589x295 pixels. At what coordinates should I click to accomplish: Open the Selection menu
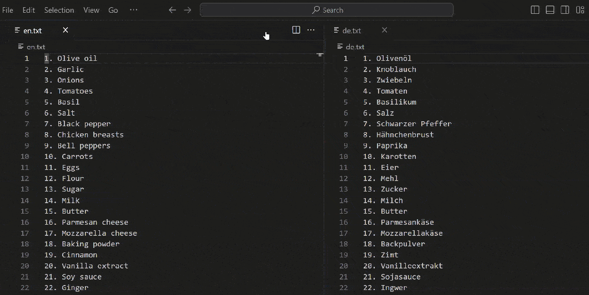tap(59, 10)
